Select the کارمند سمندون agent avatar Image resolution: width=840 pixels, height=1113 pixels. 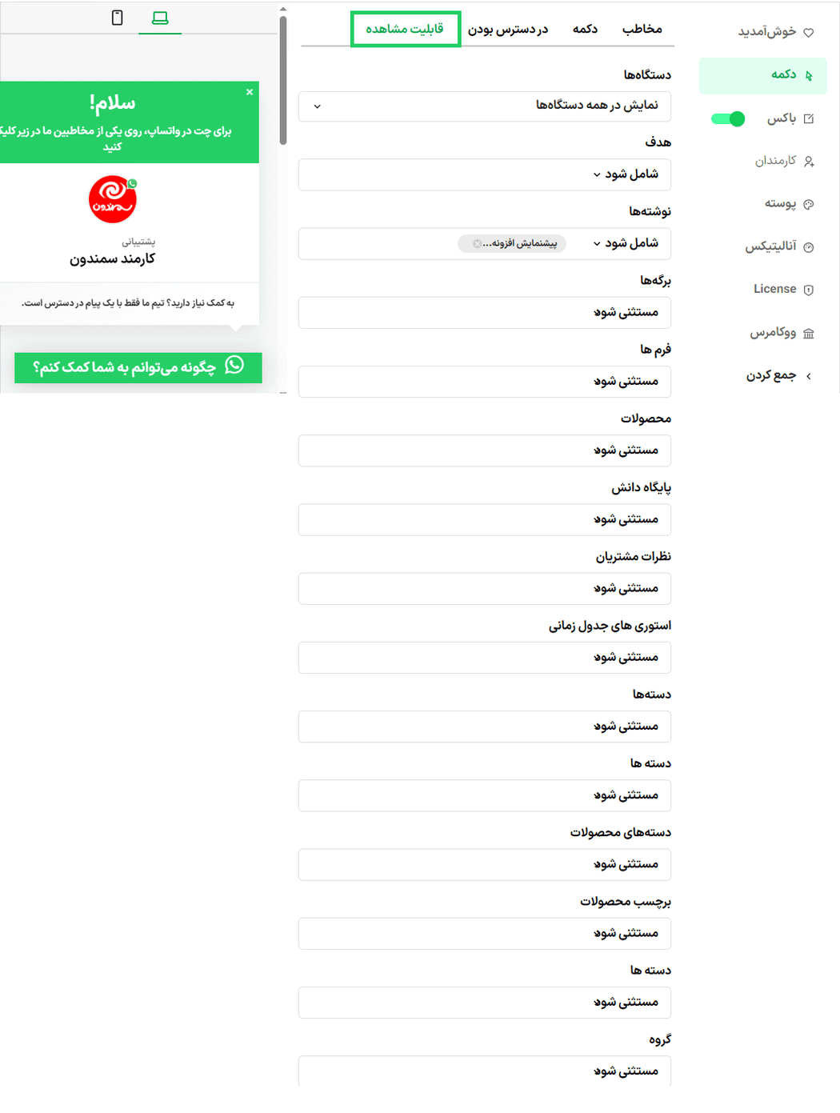[112, 200]
